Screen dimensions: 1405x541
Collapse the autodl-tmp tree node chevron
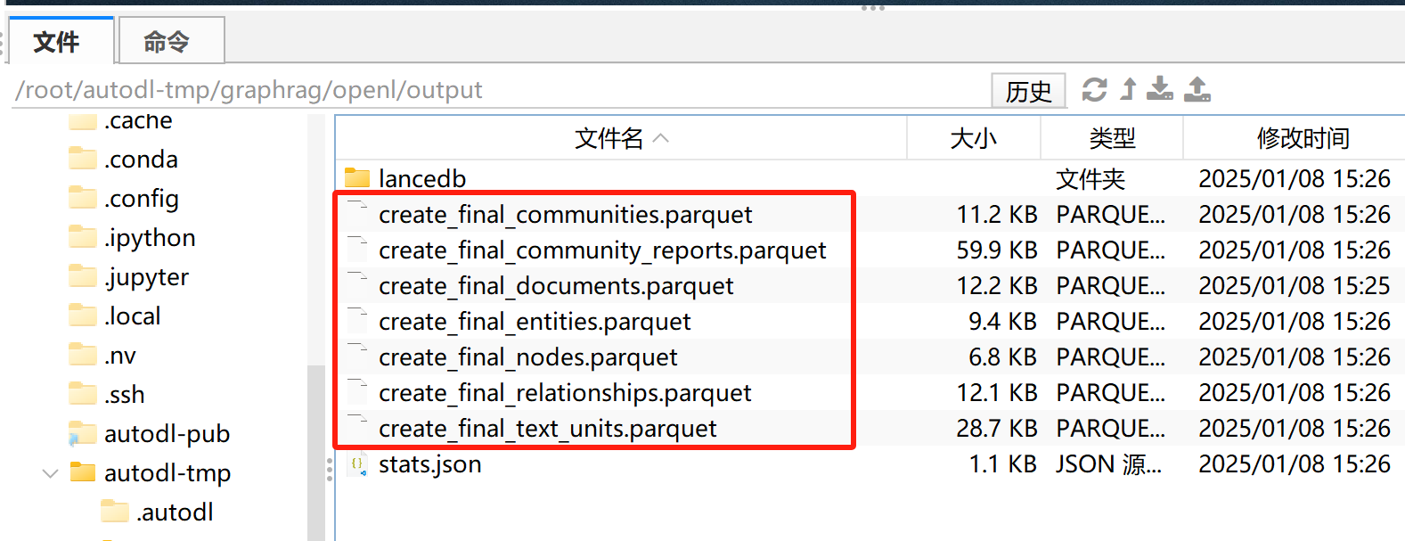(50, 473)
